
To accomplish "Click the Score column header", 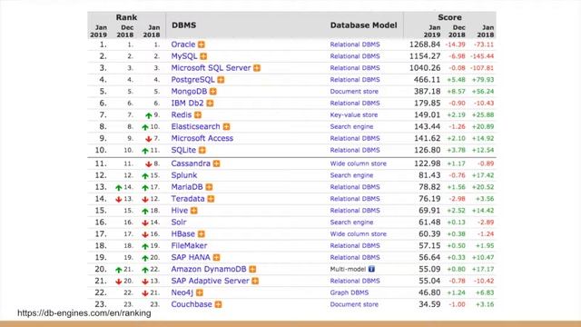I will [x=449, y=17].
